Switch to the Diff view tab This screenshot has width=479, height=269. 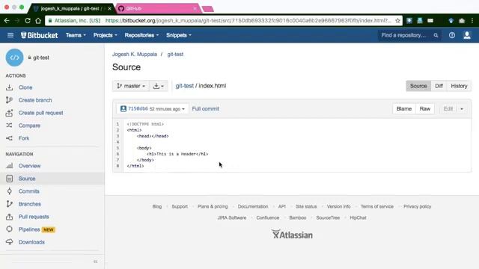pos(439,86)
